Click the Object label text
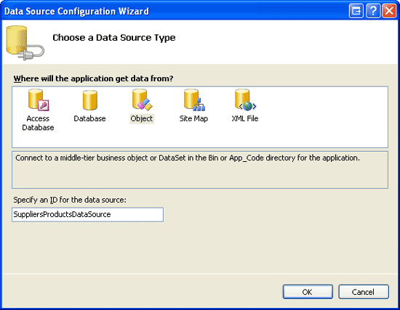 pos(142,118)
